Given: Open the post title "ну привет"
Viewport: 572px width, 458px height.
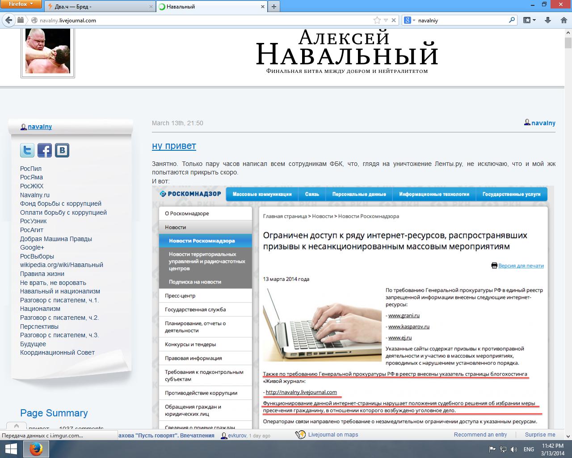Looking at the screenshot, I should click(x=174, y=146).
